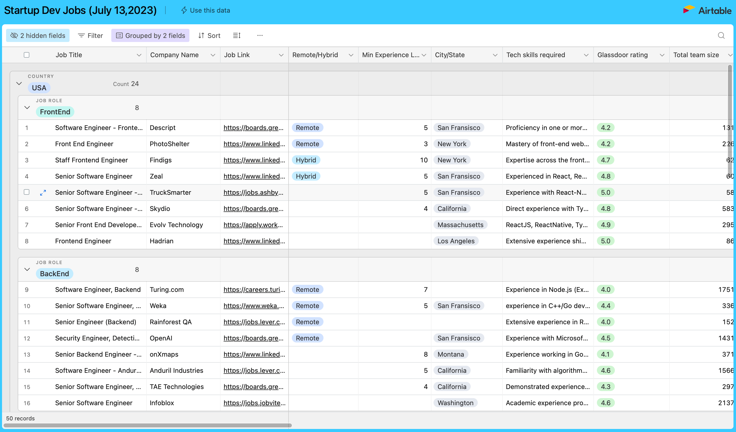Click the Zeal company cell
Image resolution: width=736 pixels, height=432 pixels.
point(183,176)
